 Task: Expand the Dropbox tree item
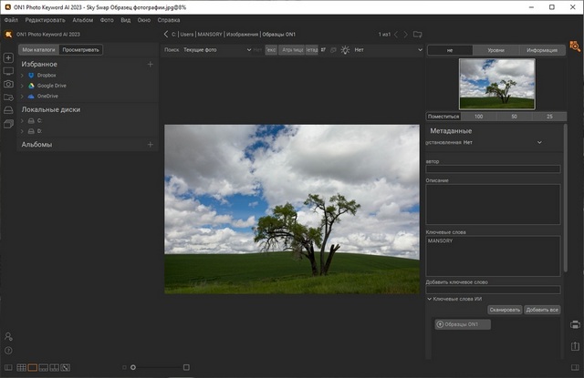tap(23, 76)
